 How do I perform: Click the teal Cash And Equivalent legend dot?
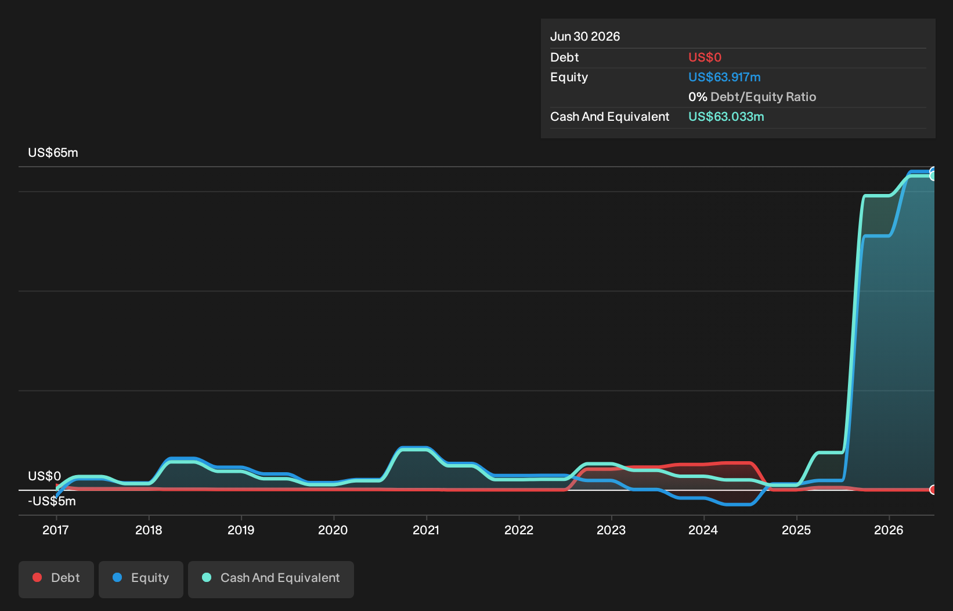(207, 577)
